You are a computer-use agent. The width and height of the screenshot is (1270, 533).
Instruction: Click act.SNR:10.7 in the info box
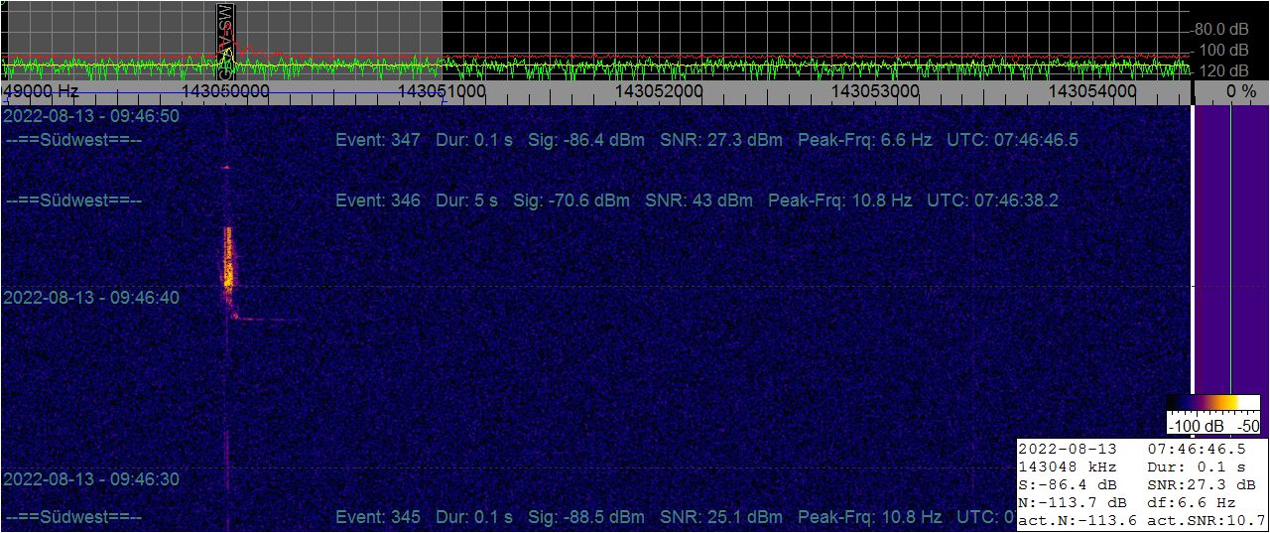1206,521
